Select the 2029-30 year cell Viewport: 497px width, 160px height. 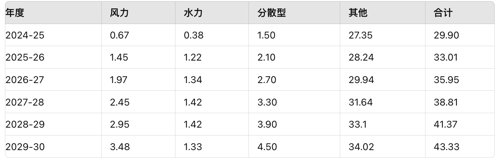tap(25, 147)
